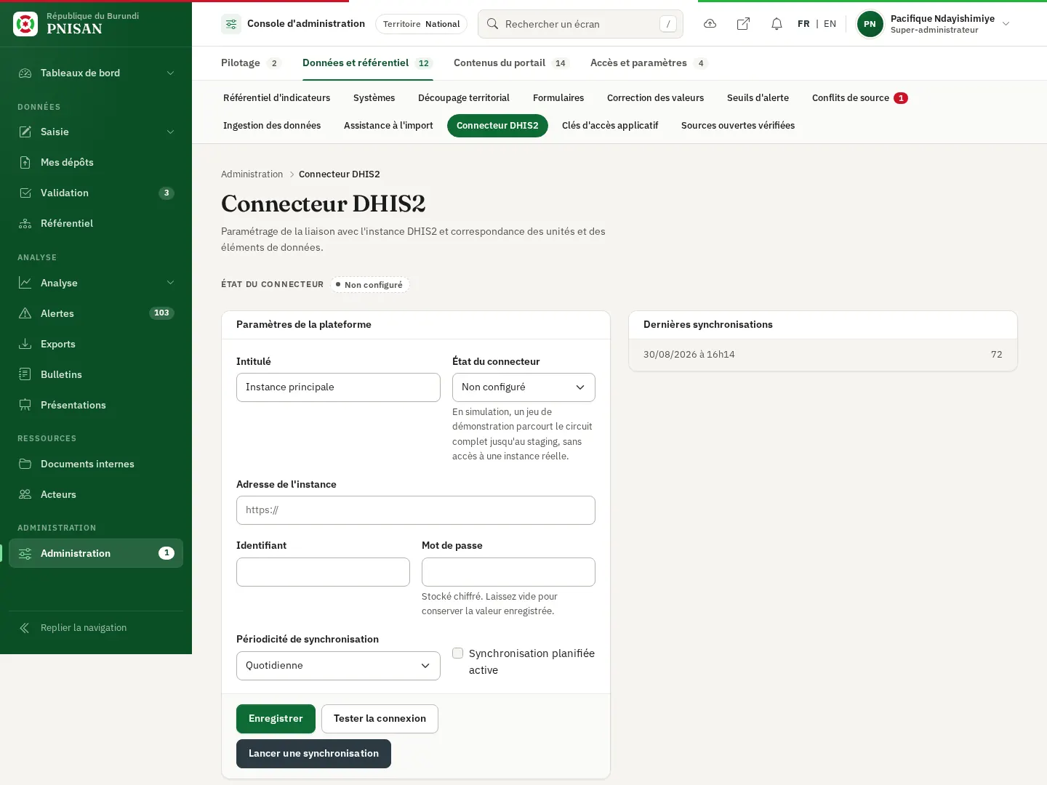
Task: Click the Présentations screen icon
Action: [25, 405]
